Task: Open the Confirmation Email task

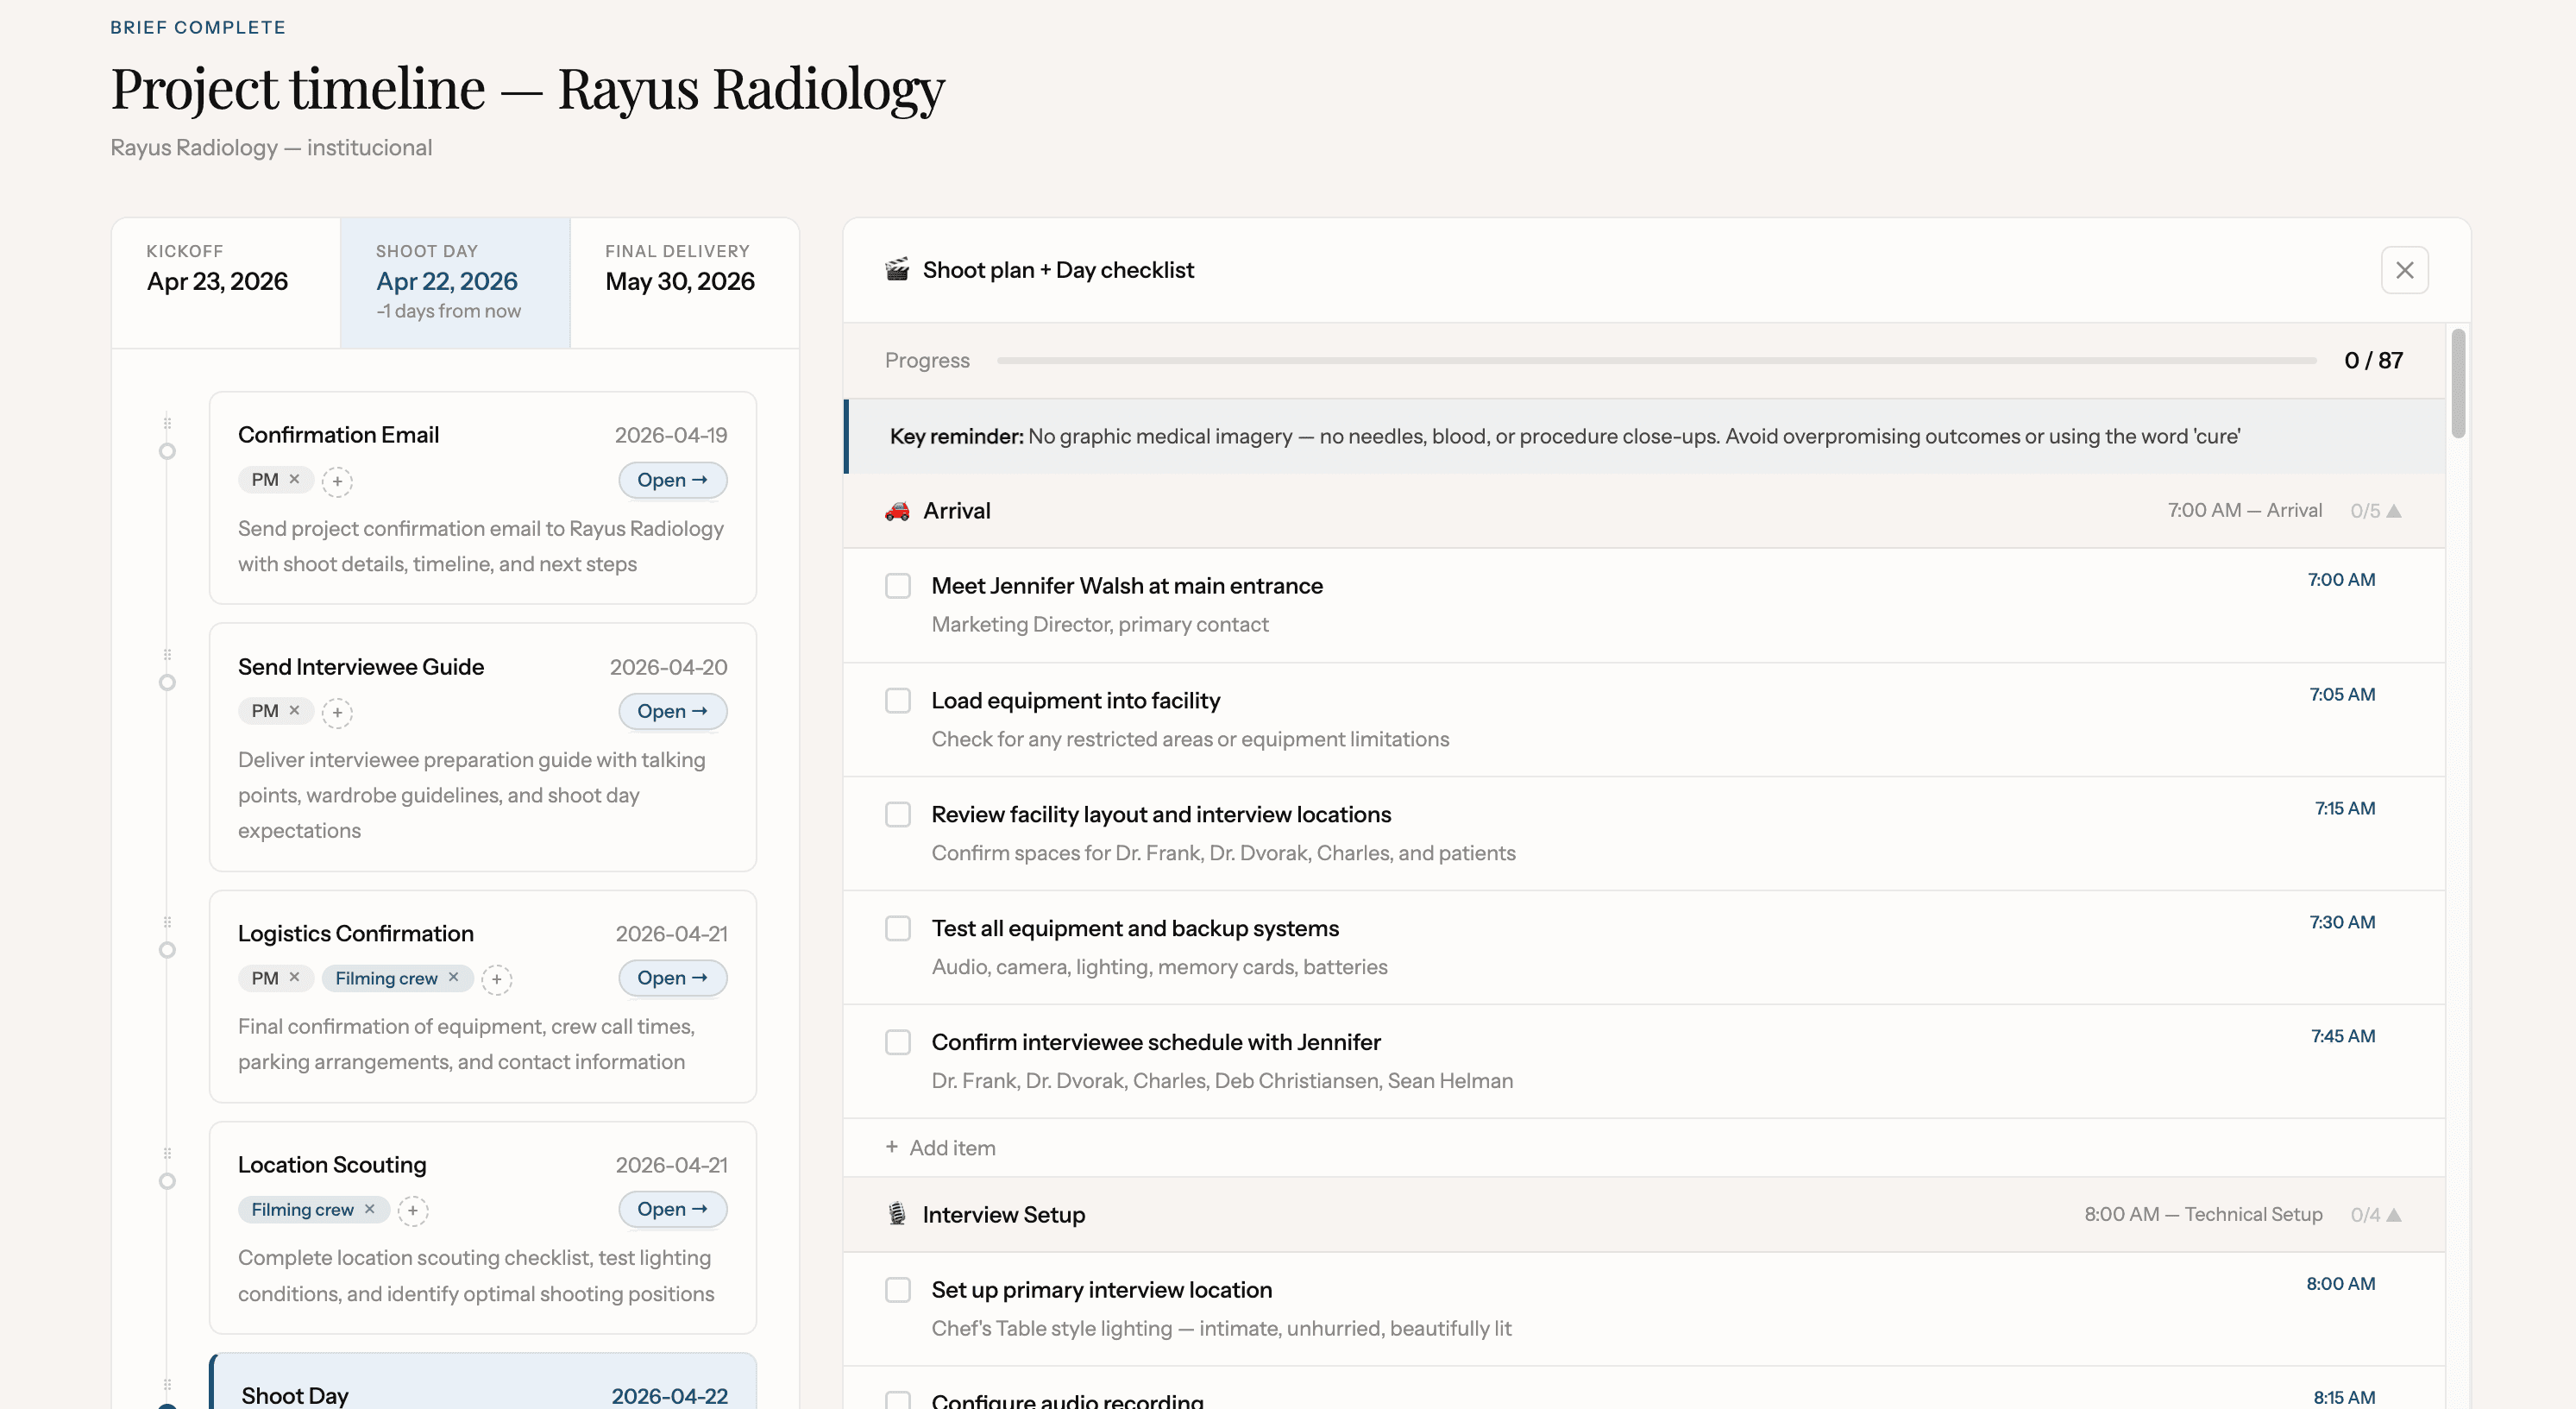Action: tap(672, 480)
